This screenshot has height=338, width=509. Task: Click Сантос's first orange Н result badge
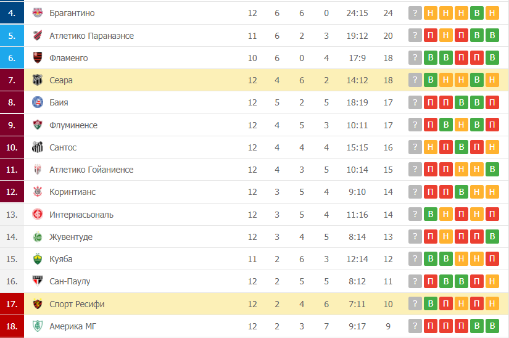(x=431, y=147)
